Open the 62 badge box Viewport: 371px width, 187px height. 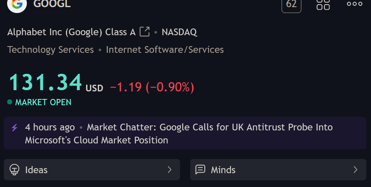point(291,5)
